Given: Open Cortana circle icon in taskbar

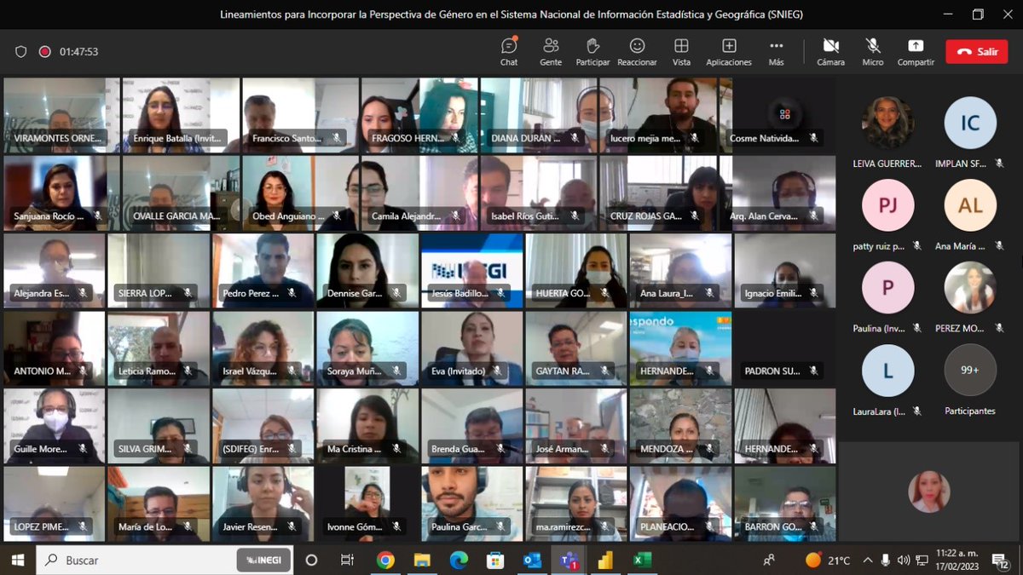Looking at the screenshot, I should [311, 560].
